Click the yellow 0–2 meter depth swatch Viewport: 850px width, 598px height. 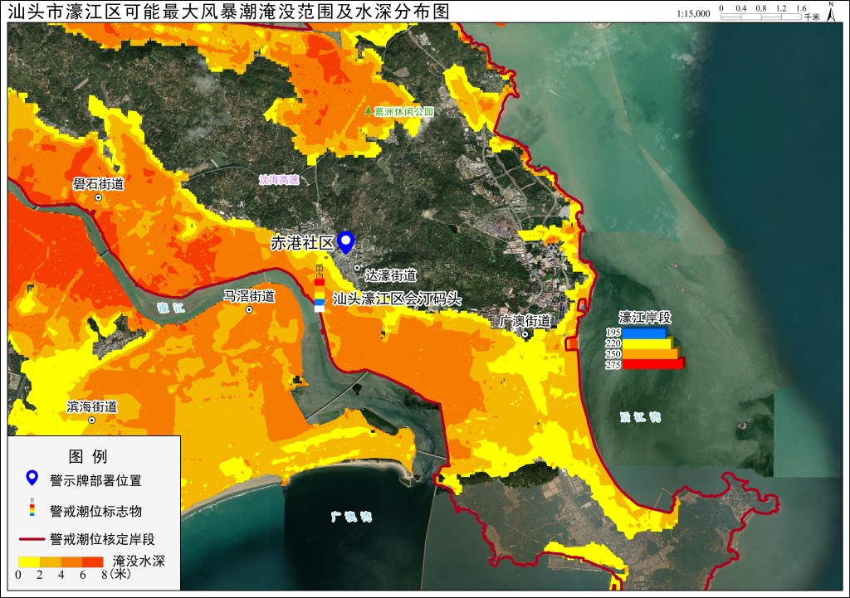coord(29,562)
